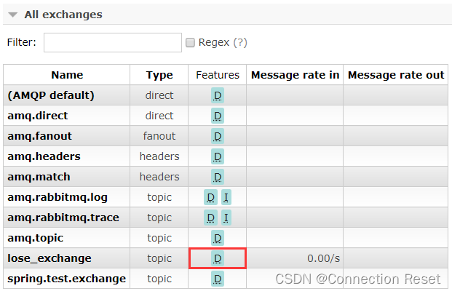This screenshot has height=291, width=452.
Task: Enable the Regex checkbox
Action: click(x=190, y=43)
